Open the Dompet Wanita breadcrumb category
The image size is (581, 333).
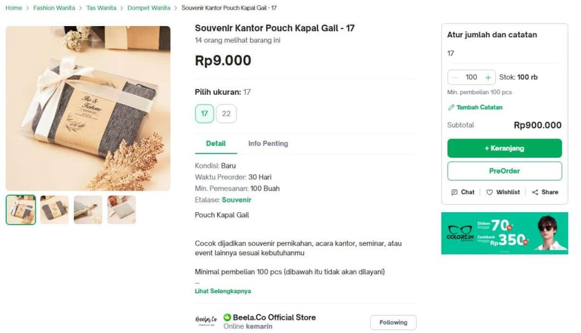149,8
